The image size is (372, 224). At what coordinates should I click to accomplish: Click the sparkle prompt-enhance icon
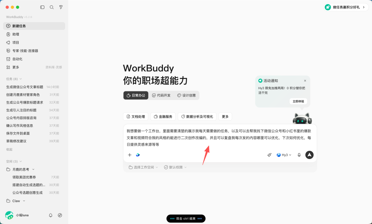tap(269, 155)
